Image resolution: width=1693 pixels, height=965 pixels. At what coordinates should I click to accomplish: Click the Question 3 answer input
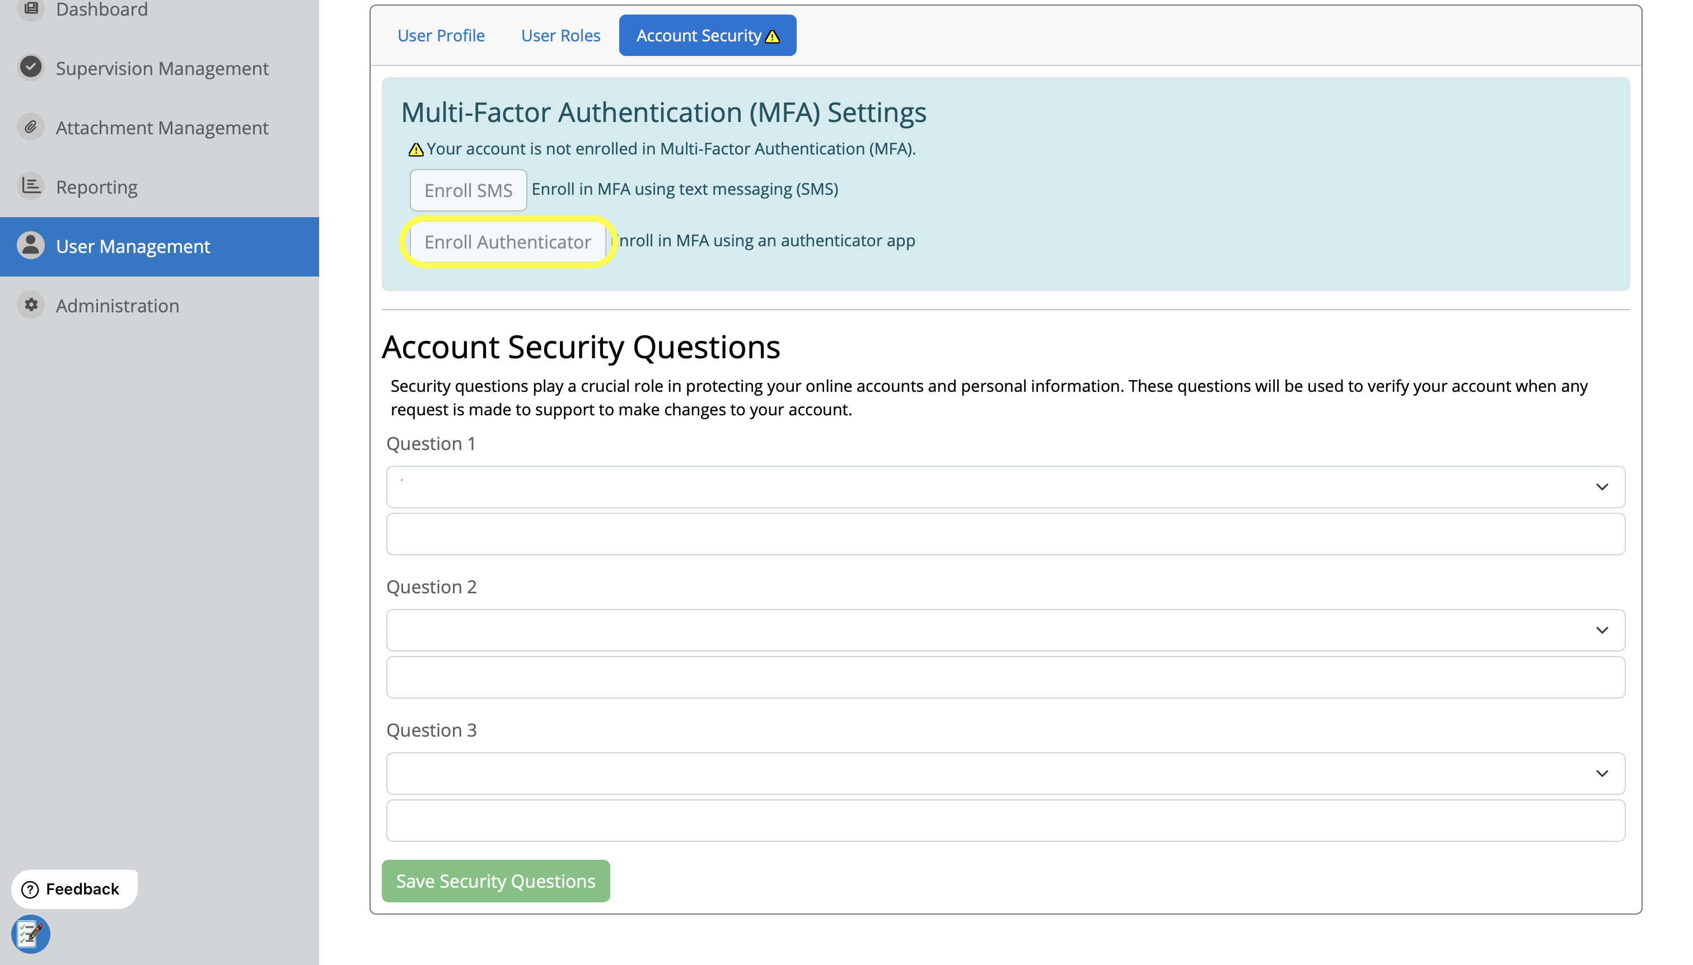pyautogui.click(x=1005, y=821)
